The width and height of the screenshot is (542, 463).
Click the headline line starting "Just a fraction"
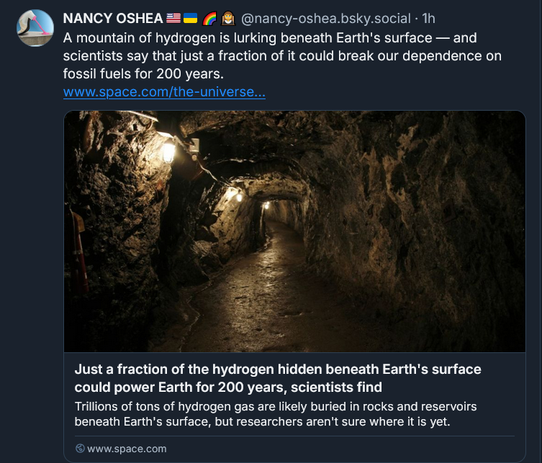278,370
